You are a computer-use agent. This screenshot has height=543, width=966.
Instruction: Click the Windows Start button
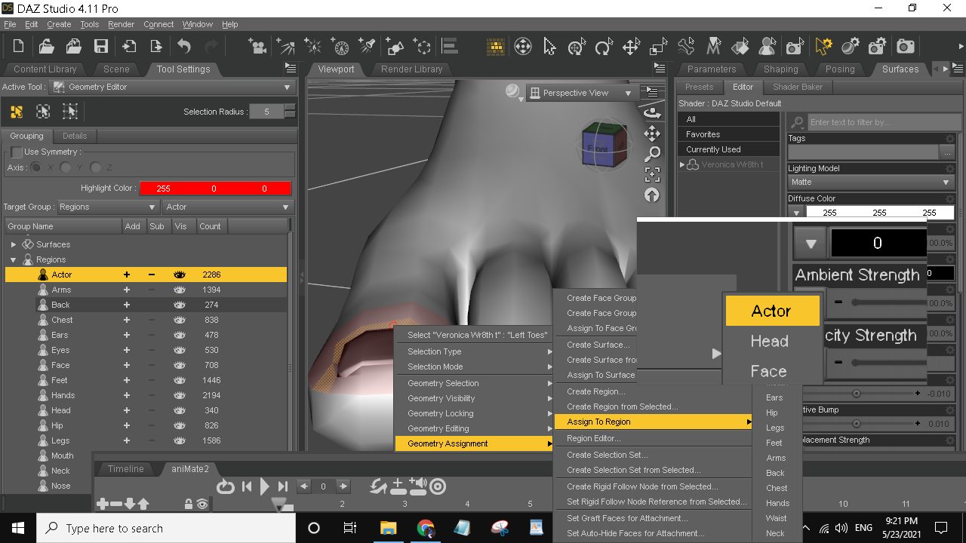[x=18, y=528]
